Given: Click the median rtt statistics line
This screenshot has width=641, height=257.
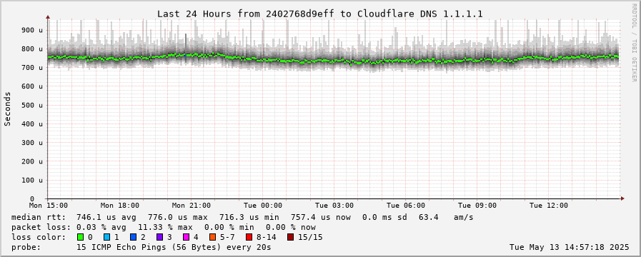Looking at the screenshot, I should coord(242,217).
